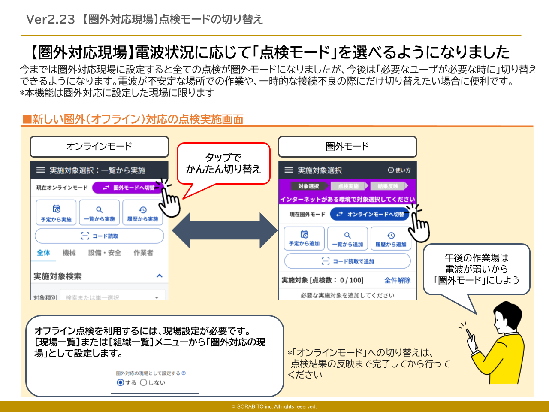Screen dimensions: 549x412
Task: Select the しない radio button
Action: [x=144, y=382]
